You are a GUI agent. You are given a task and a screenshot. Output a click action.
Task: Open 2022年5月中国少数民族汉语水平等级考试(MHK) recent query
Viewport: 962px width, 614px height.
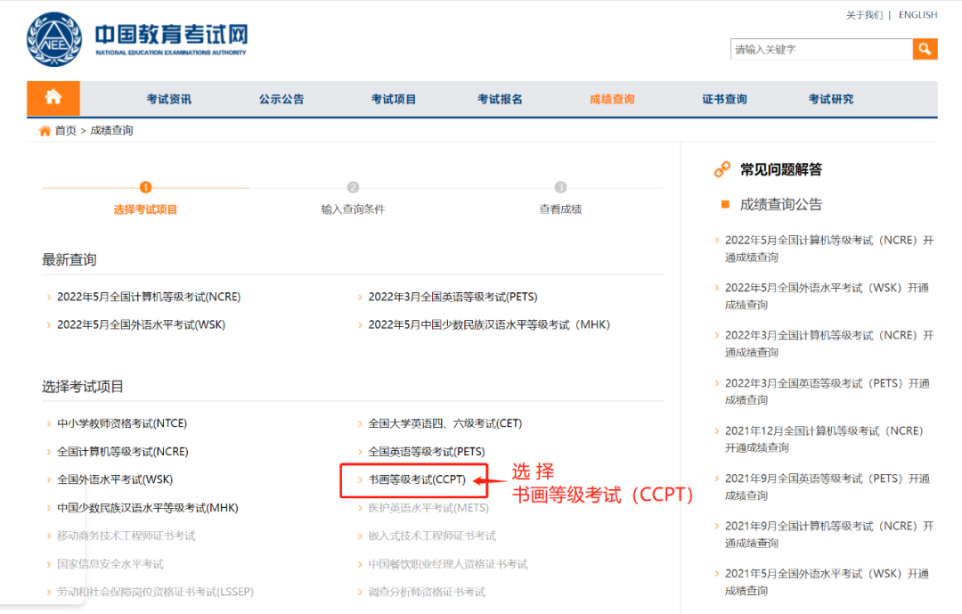pos(489,324)
